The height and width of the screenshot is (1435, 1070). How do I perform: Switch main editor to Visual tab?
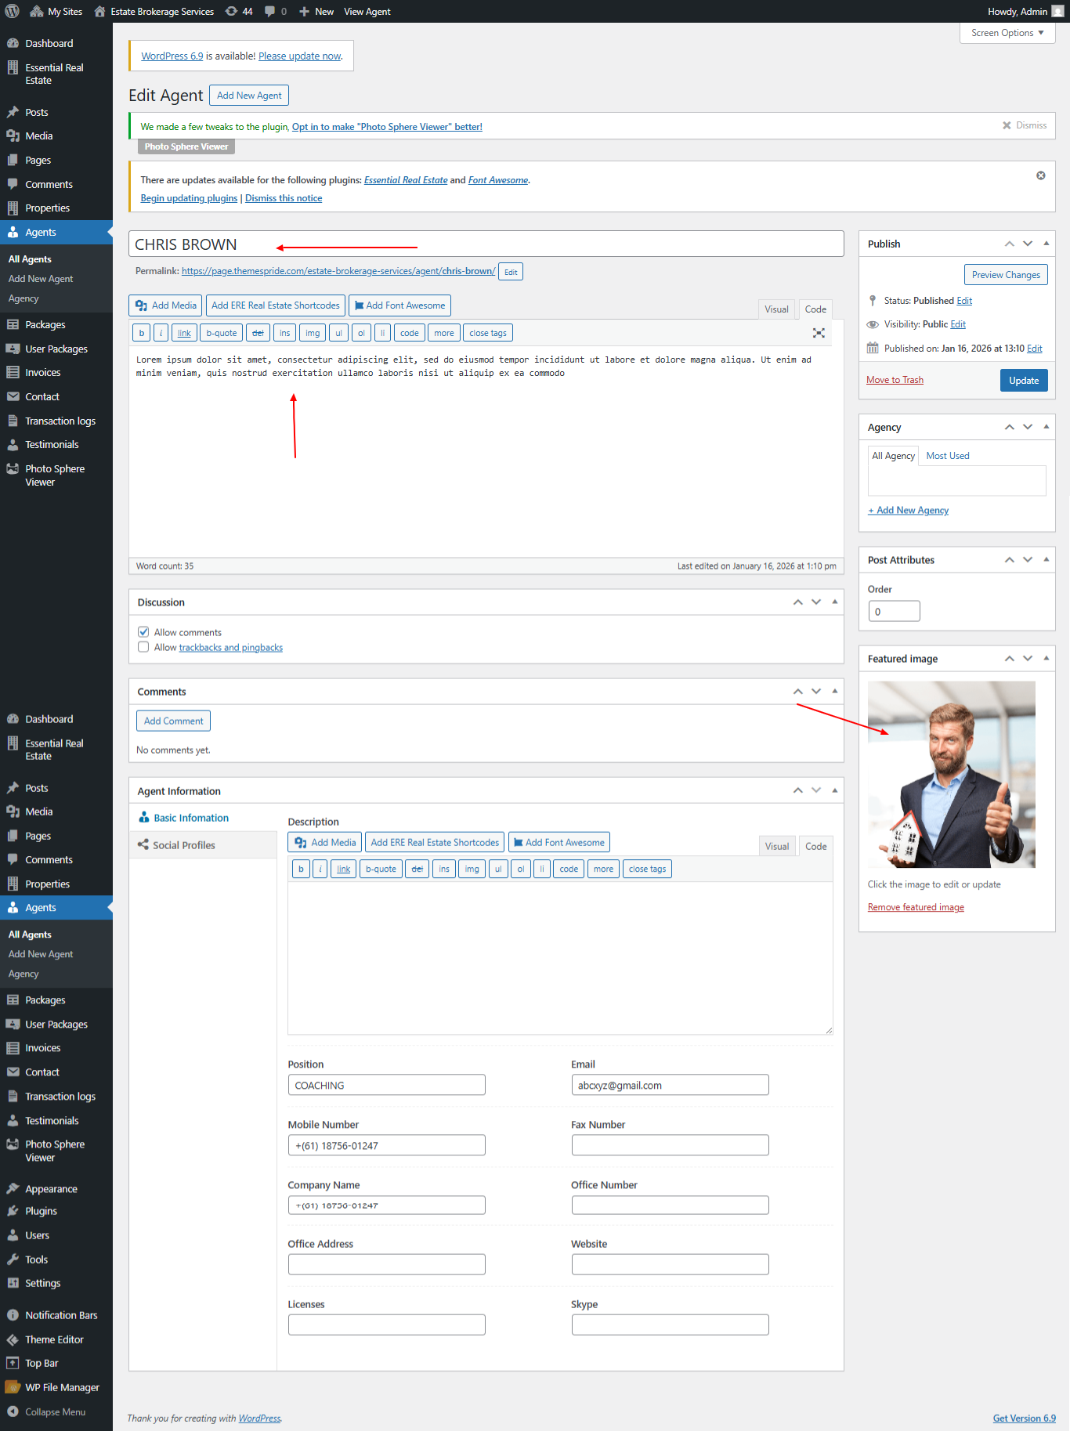click(x=776, y=309)
